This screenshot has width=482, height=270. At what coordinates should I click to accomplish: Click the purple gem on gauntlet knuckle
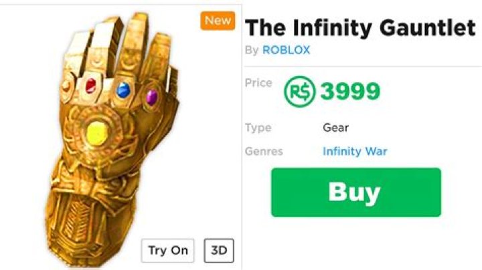tap(151, 96)
